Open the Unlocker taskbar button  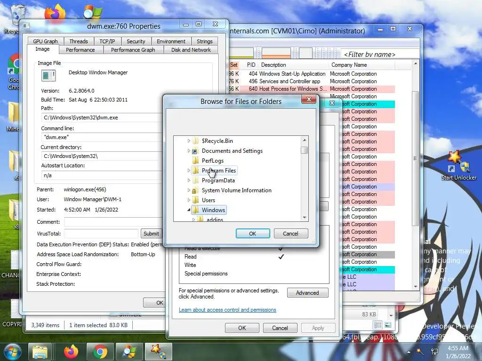point(158,352)
